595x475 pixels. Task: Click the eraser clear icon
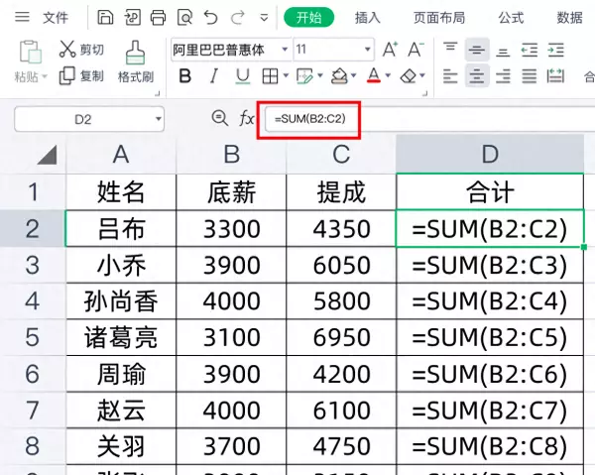tap(408, 76)
